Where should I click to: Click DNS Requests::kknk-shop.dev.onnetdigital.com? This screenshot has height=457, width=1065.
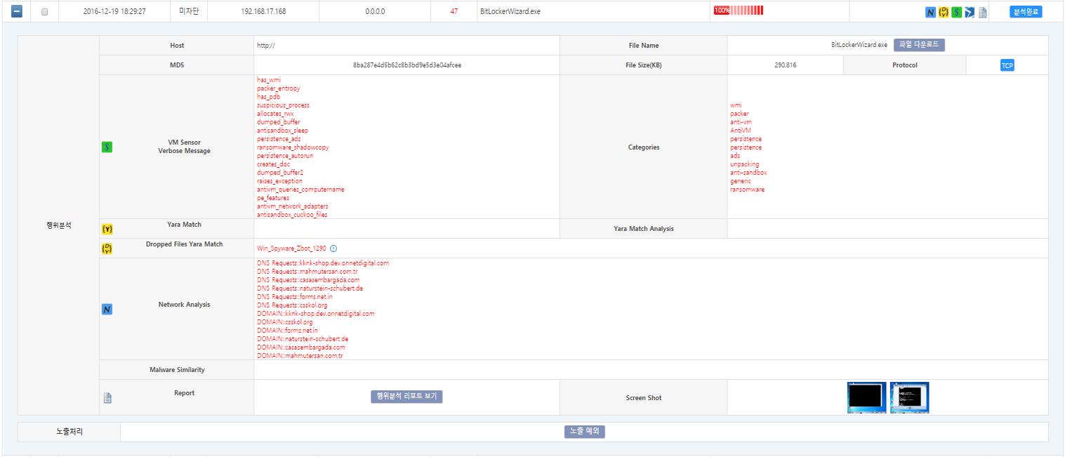click(323, 263)
